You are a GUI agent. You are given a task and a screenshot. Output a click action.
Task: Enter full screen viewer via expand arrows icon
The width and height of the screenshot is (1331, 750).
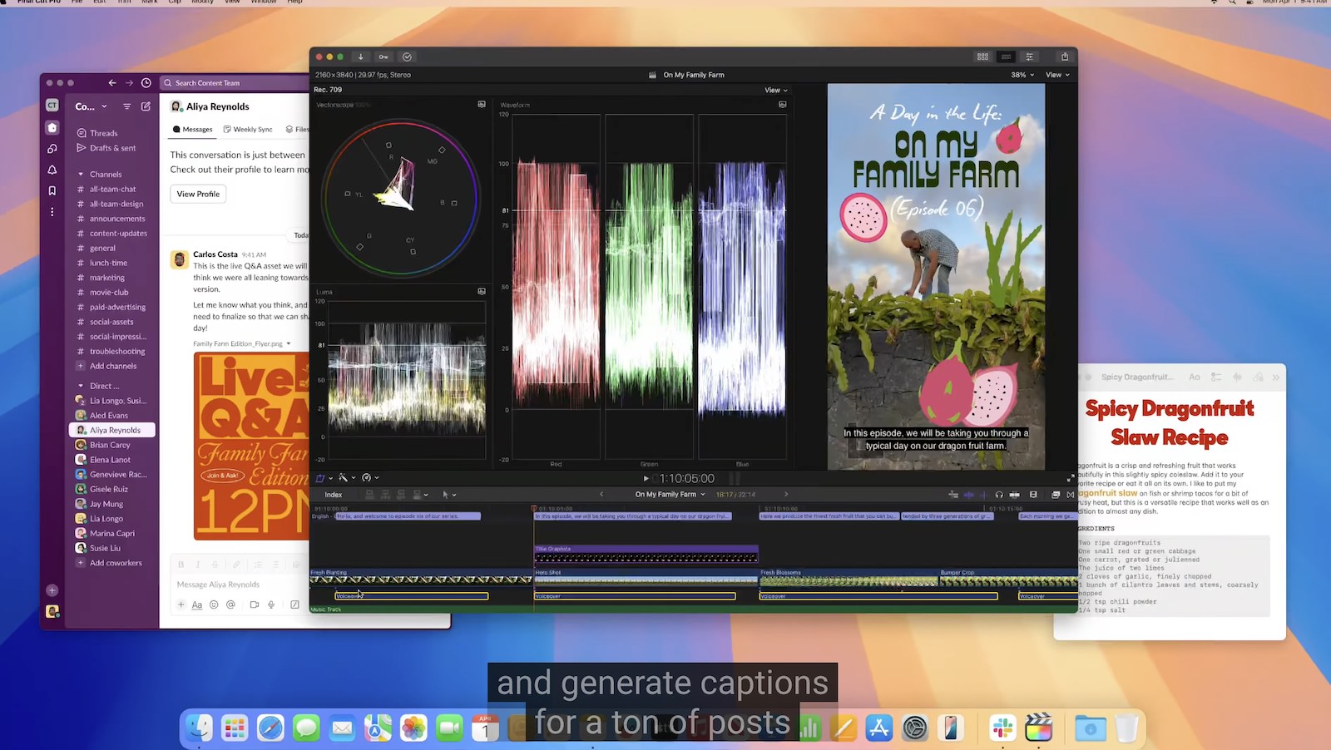1070,478
